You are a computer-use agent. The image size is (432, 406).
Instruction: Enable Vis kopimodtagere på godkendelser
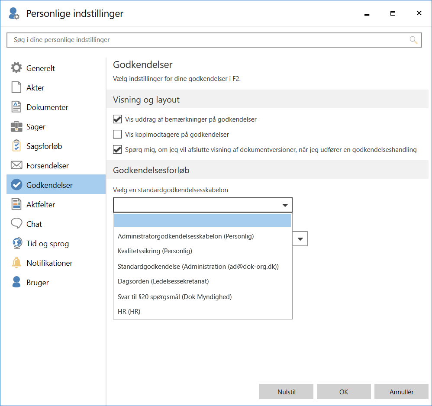117,135
